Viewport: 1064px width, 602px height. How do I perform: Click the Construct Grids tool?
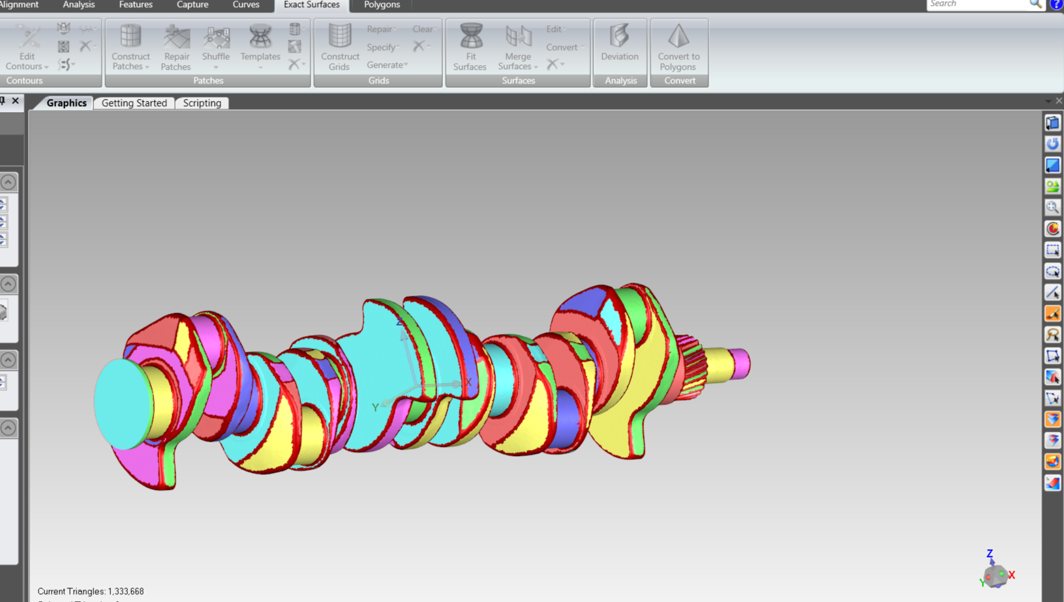(x=340, y=48)
